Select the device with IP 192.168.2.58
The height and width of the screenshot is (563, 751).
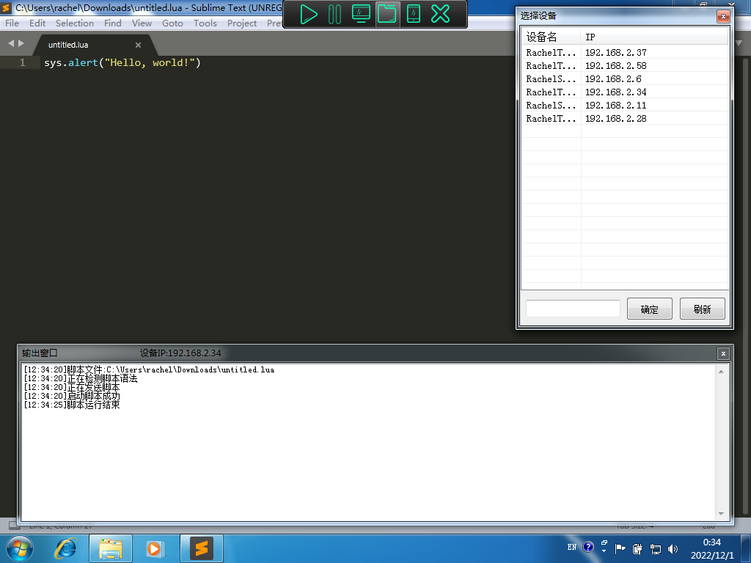click(616, 66)
